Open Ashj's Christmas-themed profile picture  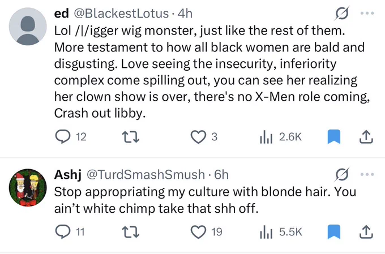(x=28, y=188)
